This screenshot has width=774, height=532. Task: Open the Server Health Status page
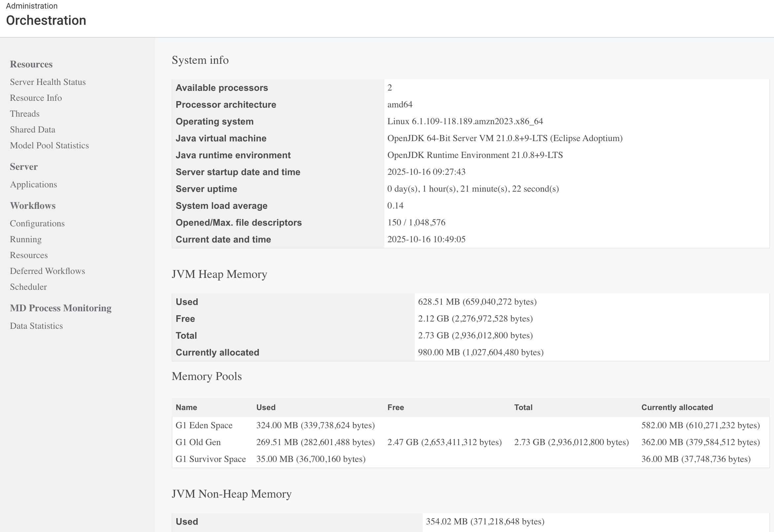point(48,82)
